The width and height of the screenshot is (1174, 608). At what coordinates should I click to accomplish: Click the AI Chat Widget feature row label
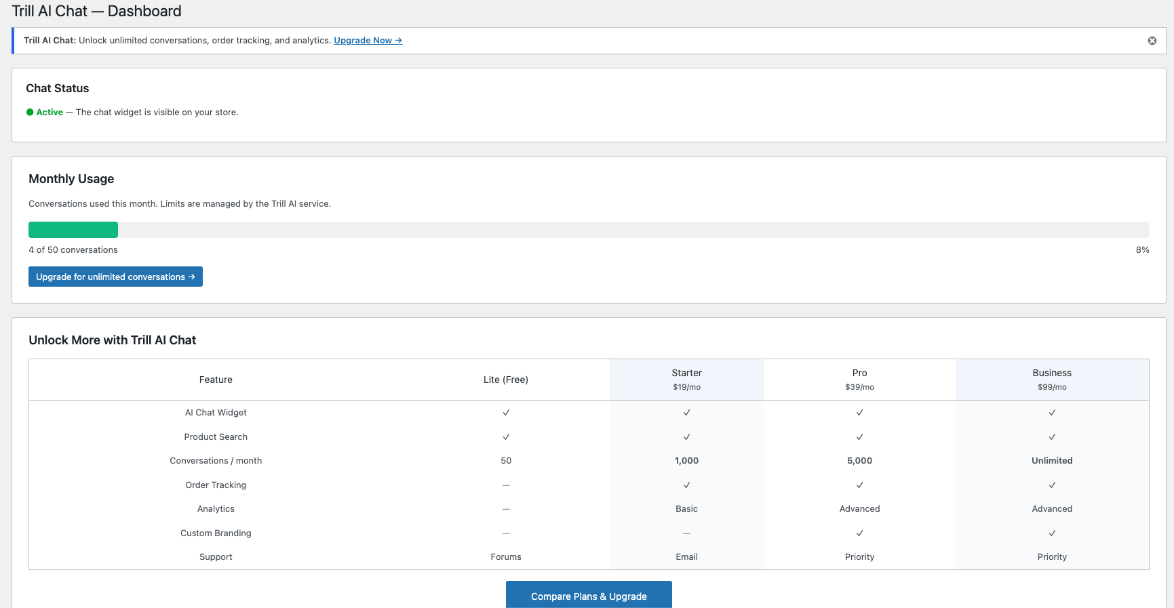pyautogui.click(x=216, y=413)
